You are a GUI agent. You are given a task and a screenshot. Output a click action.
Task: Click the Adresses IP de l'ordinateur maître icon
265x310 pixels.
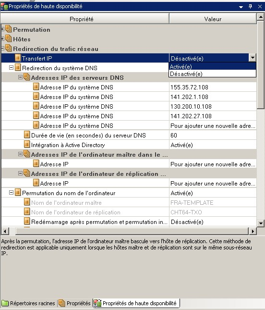27,154
